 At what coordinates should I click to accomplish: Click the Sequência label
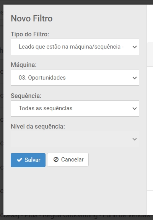point(26,96)
